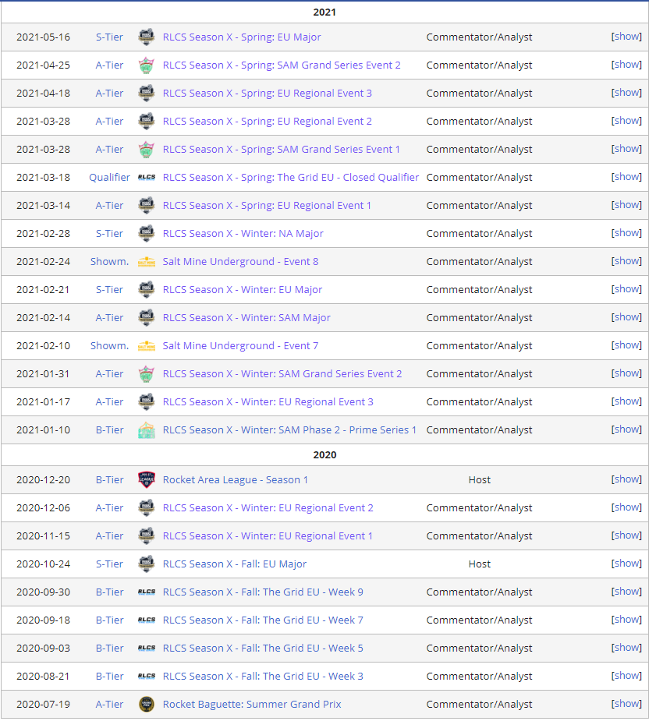Click the RLCS logo for The Grid EU Week 3
The width and height of the screenshot is (649, 721).
tap(147, 677)
